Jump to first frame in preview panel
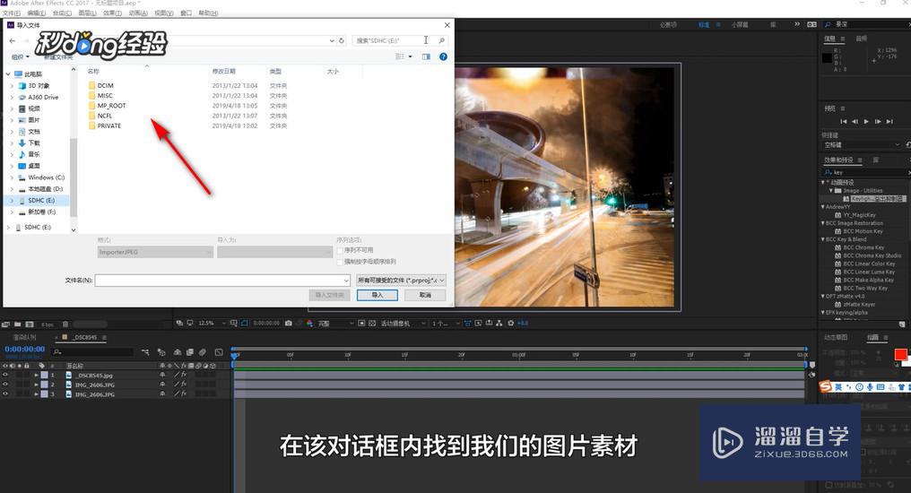Screen dimensions: 911x493 844,121
